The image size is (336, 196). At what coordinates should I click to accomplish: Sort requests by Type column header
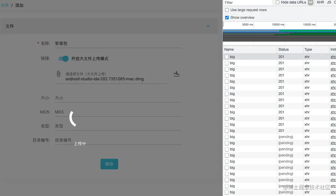click(x=316, y=49)
